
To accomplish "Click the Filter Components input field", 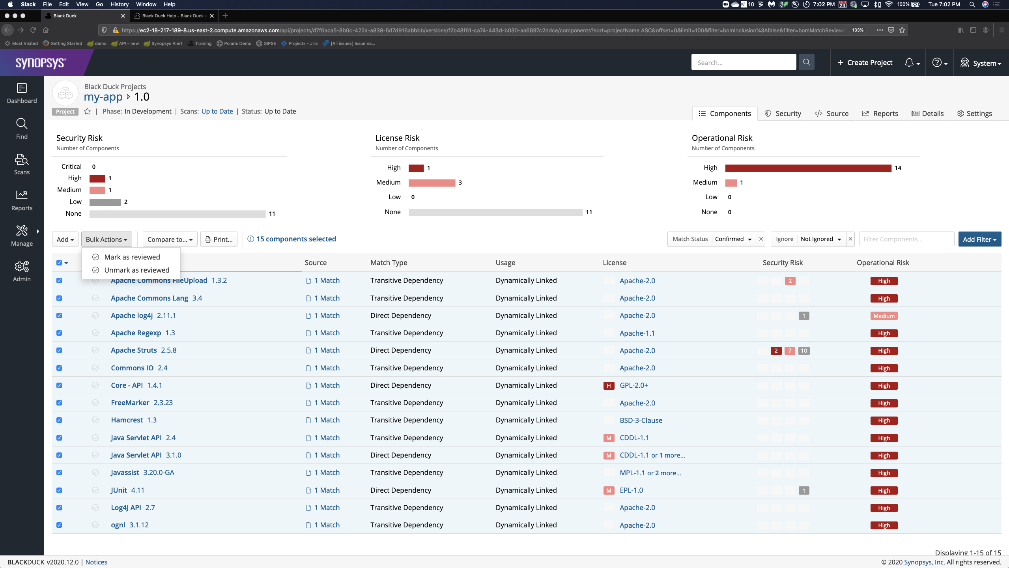I will tap(906, 239).
